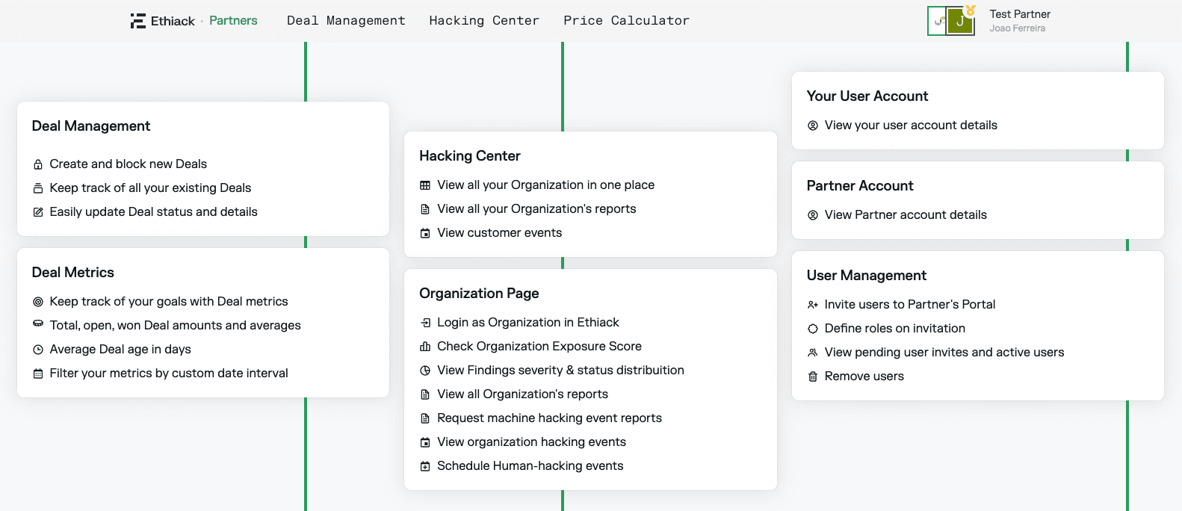
Task: Click pie chart icon beside View Findings severity
Action: (425, 371)
